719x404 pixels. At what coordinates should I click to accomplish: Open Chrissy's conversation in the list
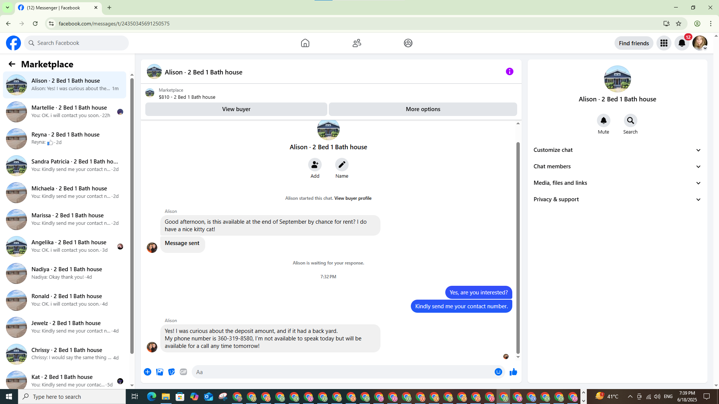(65, 354)
